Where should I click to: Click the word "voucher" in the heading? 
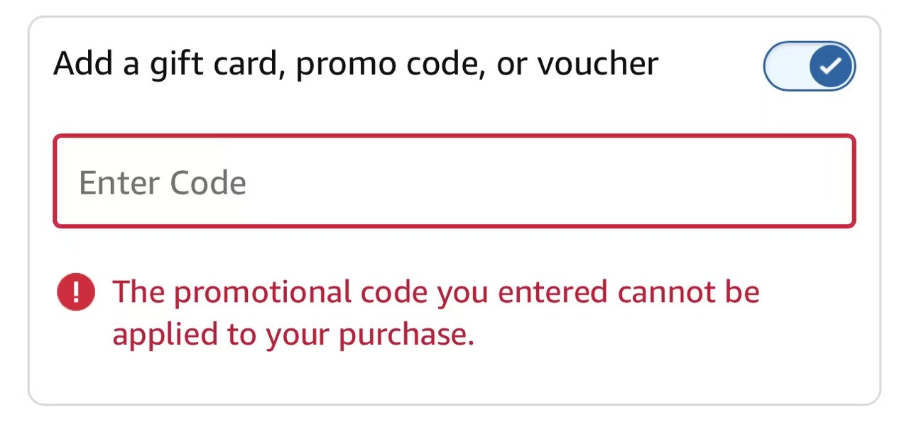[598, 65]
